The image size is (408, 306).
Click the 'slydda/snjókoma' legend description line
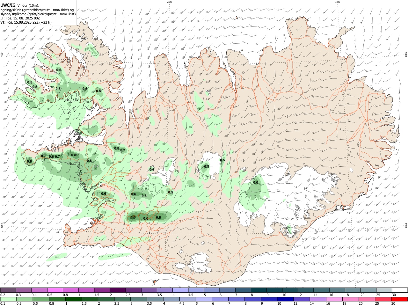click(x=38, y=14)
